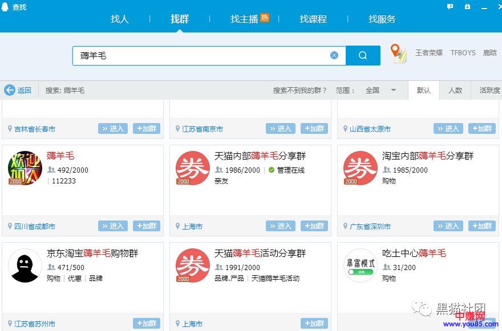Click the 搜索不到我的群 help link
This screenshot has height=331, width=502.
click(300, 90)
